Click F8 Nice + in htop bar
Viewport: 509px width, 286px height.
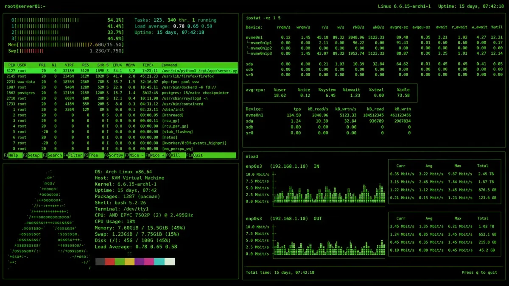click(x=155, y=155)
